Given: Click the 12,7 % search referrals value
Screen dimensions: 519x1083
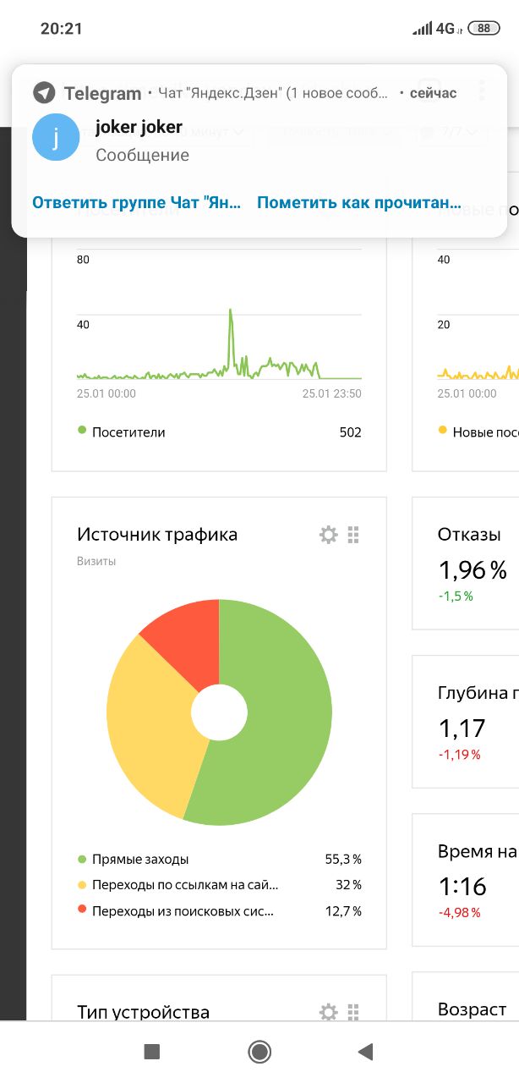Looking at the screenshot, I should click(343, 911).
